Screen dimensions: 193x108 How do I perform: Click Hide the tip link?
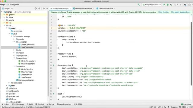pyautogui.click(x=163, y=12)
